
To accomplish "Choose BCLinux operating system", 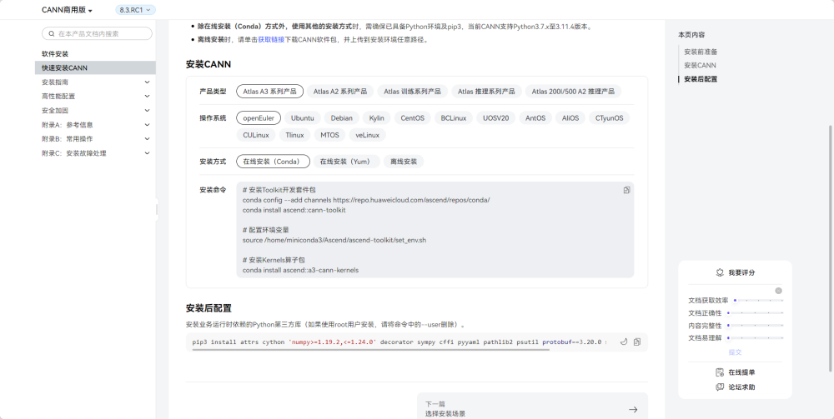I will point(453,118).
